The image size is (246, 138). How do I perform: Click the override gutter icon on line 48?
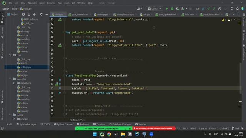[60, 93]
